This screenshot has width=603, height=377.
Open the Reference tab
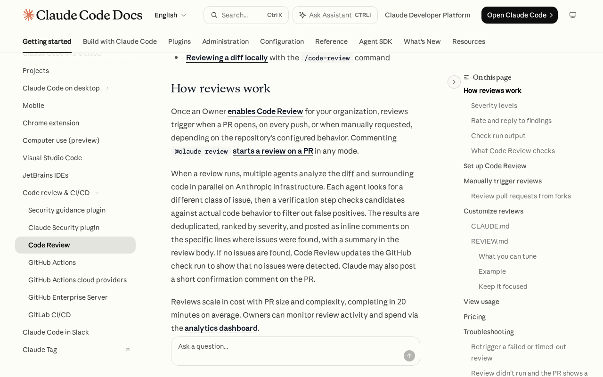pos(331,41)
